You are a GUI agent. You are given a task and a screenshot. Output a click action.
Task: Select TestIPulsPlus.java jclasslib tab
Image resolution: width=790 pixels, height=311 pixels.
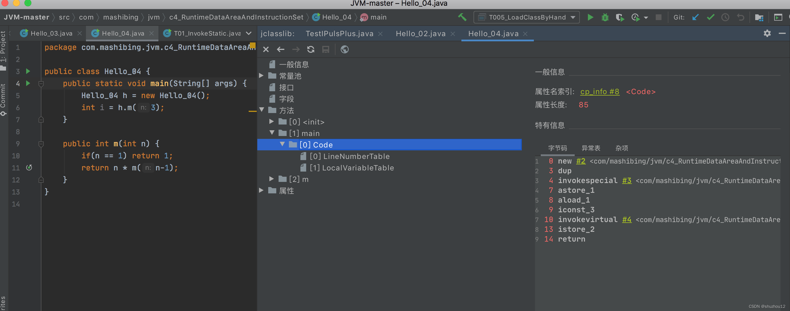(x=340, y=34)
